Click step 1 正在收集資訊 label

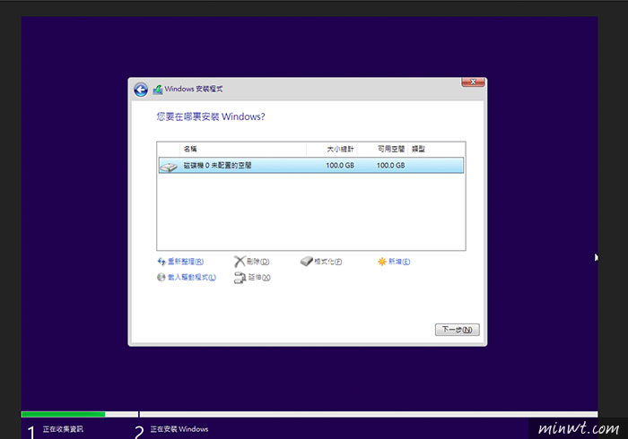click(x=63, y=429)
